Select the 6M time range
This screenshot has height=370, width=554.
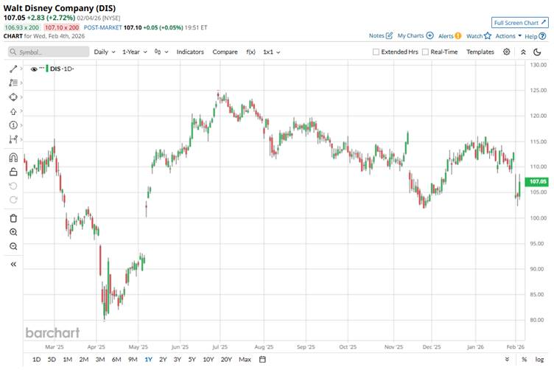click(116, 359)
